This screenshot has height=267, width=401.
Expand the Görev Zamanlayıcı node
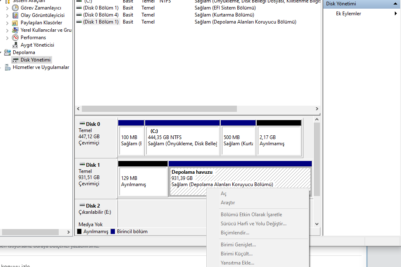(7, 8)
